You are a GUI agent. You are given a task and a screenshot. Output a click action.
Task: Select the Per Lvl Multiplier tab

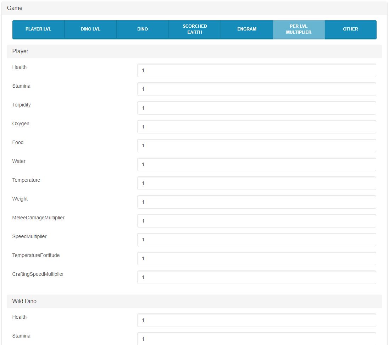click(299, 29)
